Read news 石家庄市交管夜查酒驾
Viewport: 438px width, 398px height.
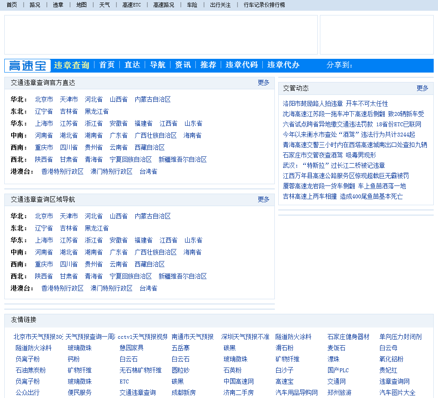tap(329, 155)
